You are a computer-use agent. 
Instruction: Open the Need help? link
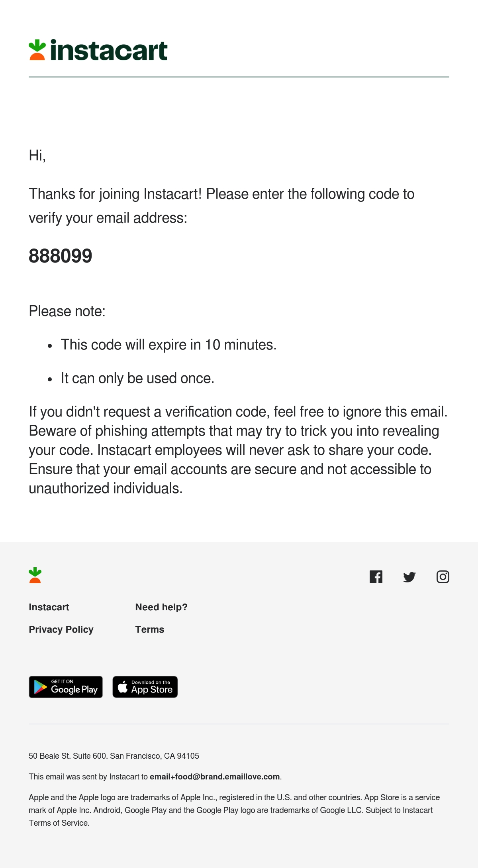[x=161, y=607]
